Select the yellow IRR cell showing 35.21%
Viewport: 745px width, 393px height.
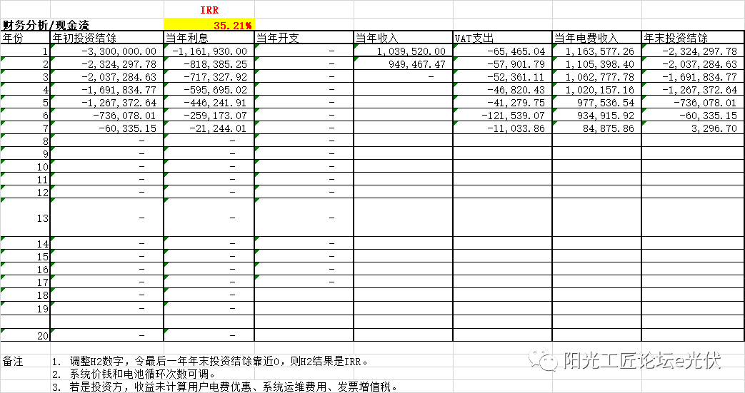pyautogui.click(x=209, y=25)
